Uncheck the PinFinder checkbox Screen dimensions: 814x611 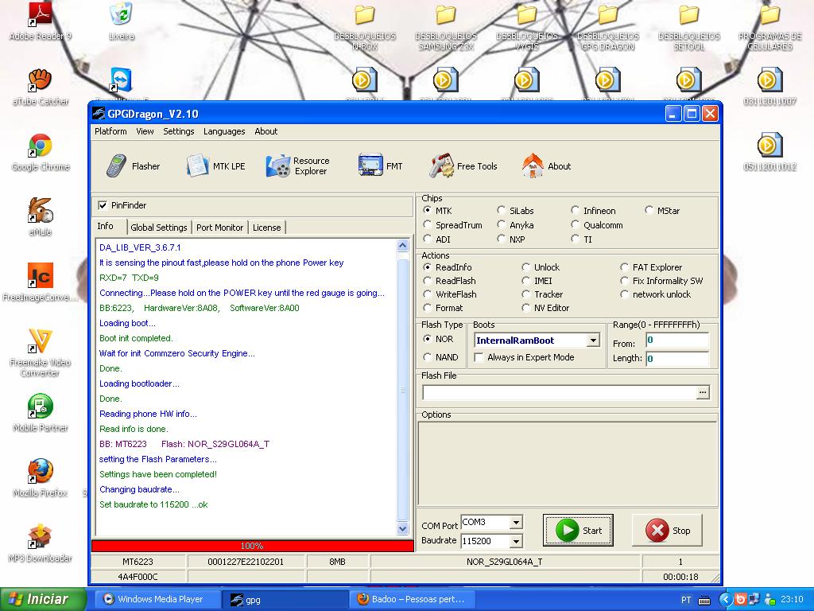[x=103, y=206]
